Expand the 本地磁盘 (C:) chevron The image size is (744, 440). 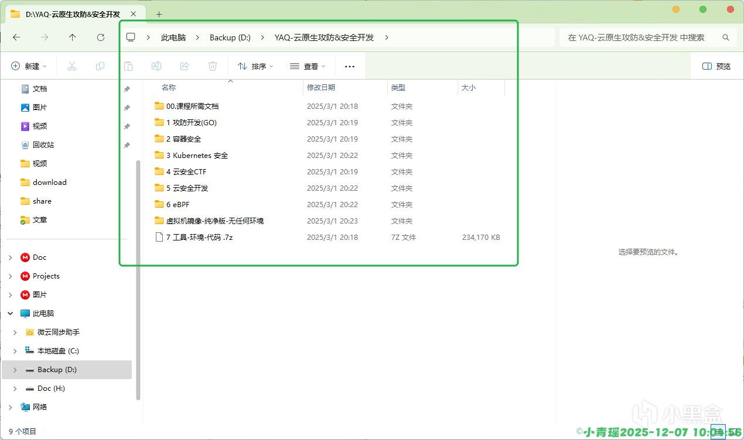point(15,351)
